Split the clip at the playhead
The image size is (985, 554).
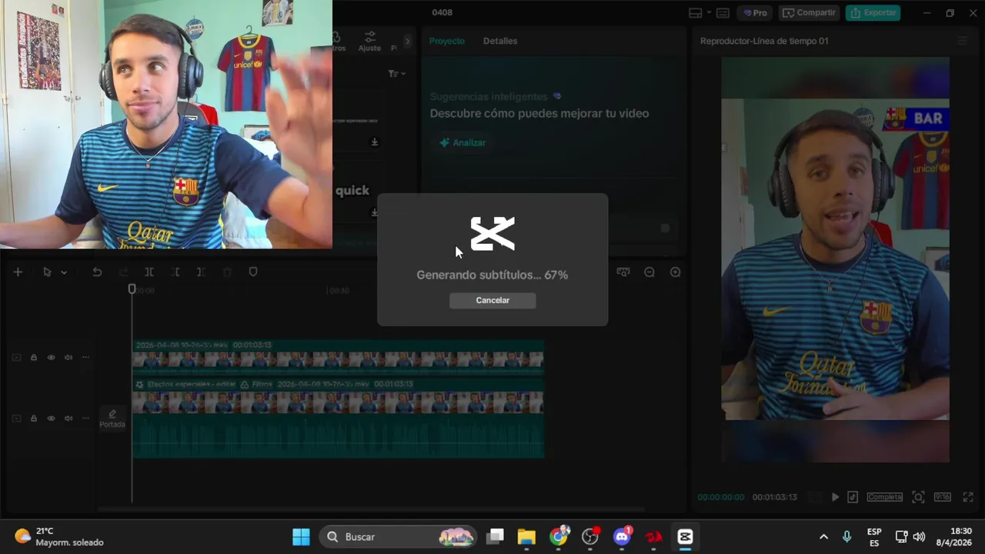click(x=149, y=272)
